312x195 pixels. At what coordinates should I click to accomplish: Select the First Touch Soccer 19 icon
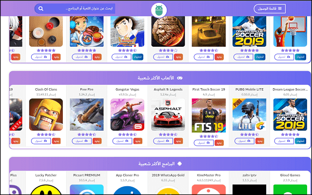[209, 116]
